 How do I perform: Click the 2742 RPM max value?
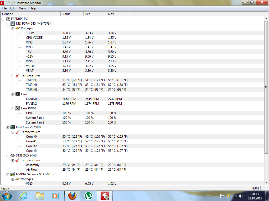coord(115,99)
